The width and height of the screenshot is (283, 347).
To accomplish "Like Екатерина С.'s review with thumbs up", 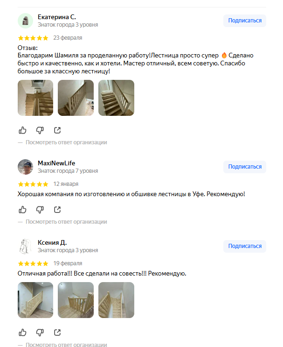I will click(x=22, y=130).
